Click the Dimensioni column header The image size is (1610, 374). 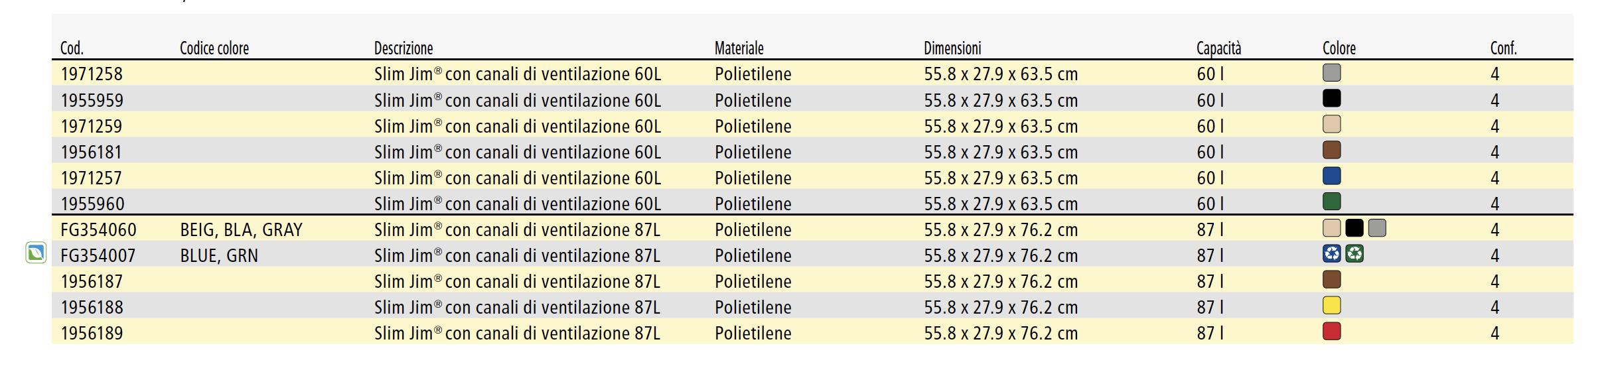[x=952, y=48]
